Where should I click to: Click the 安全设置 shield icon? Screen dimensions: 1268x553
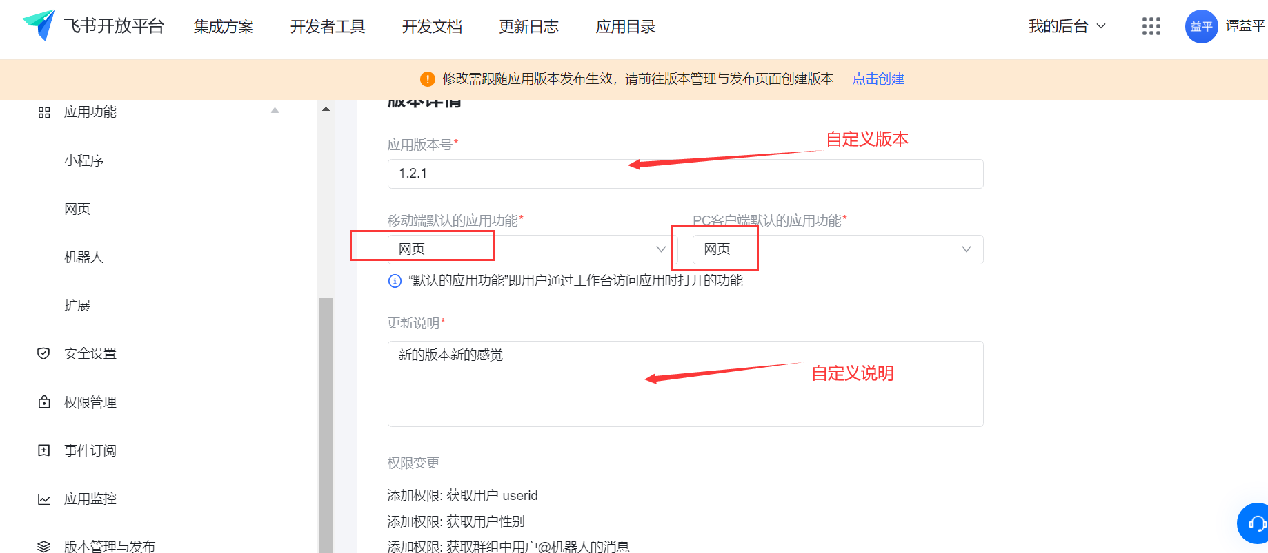pyautogui.click(x=43, y=353)
